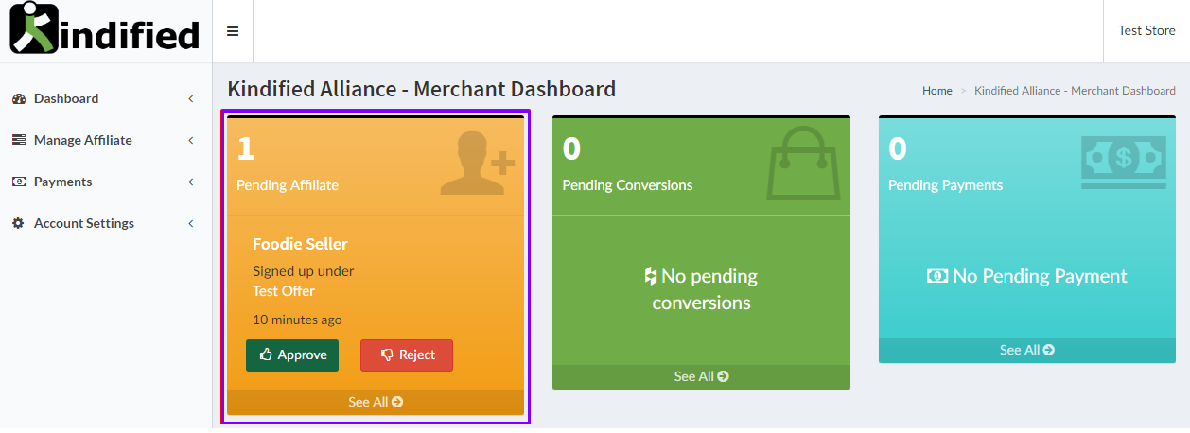1190x433 pixels.
Task: Expand the Account Settings chevron
Action: pos(190,223)
